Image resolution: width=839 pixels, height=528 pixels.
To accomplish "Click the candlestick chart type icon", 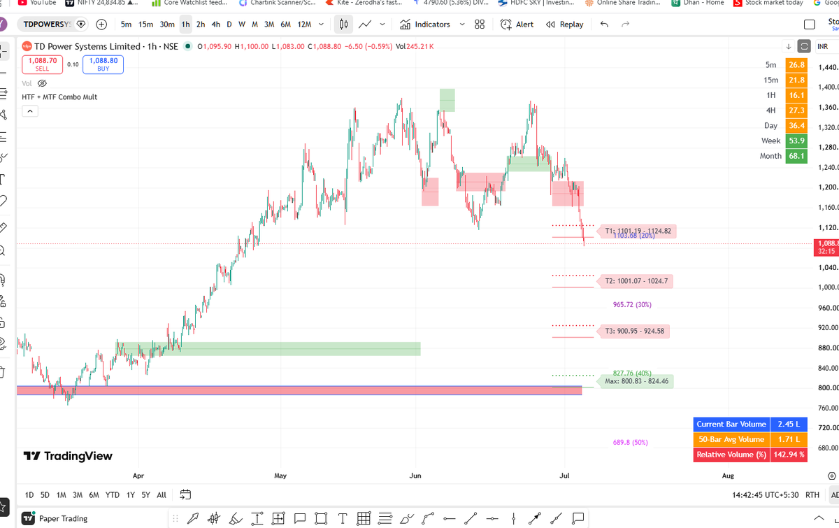I will point(343,24).
